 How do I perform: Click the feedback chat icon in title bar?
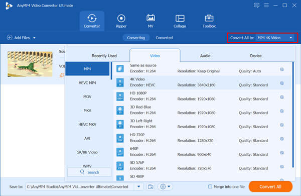(x=256, y=5)
